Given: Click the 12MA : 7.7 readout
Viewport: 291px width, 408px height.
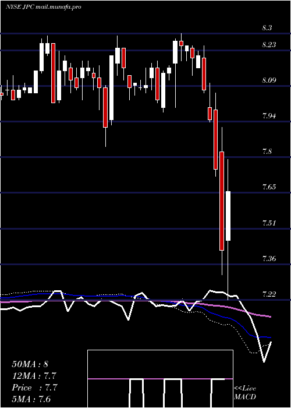Looking at the screenshot, I should coord(34,376).
